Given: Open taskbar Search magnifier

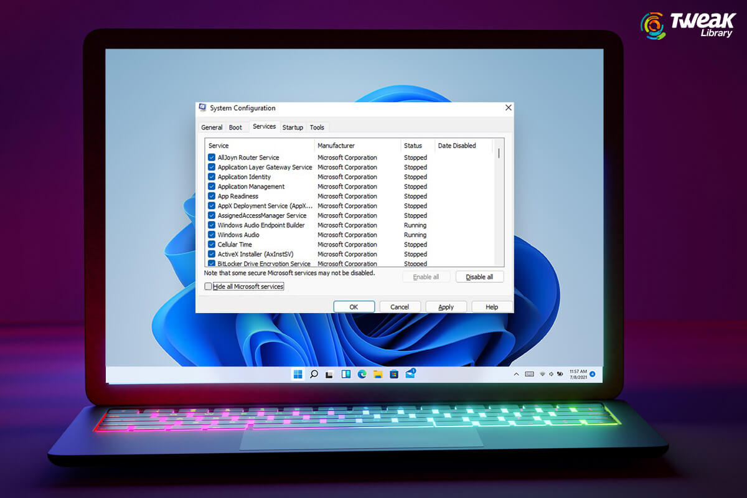Looking at the screenshot, I should pyautogui.click(x=314, y=374).
